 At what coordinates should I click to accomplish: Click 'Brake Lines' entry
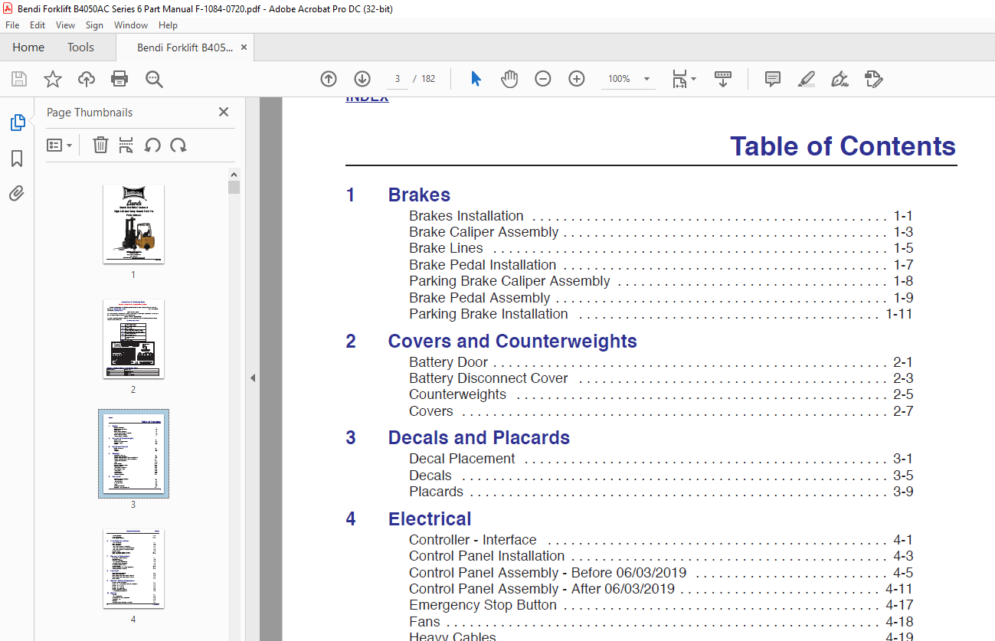tap(446, 248)
